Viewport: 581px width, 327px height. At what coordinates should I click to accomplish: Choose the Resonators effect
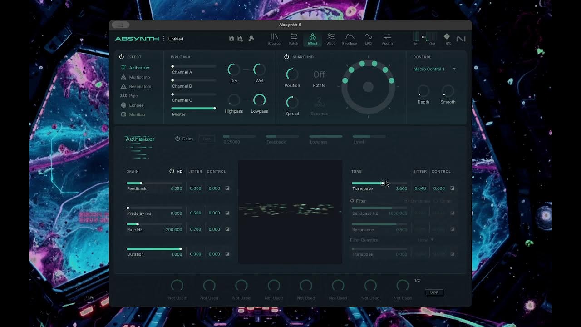136,86
